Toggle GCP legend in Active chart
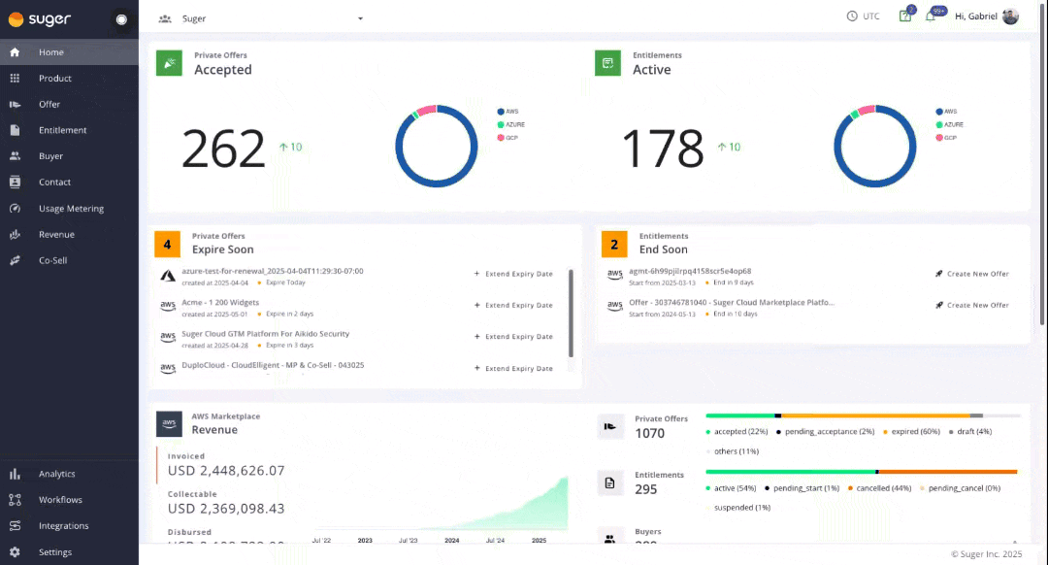 [946, 138]
